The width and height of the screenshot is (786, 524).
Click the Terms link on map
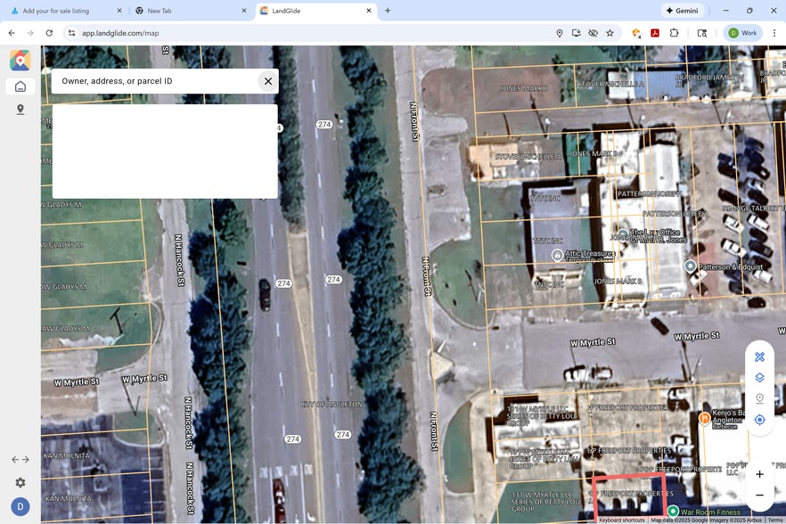point(775,520)
